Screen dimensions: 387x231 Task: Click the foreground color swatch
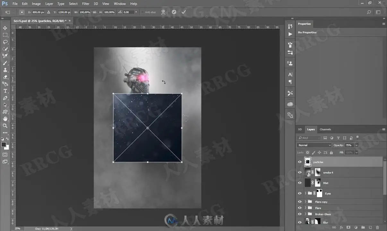[4, 145]
